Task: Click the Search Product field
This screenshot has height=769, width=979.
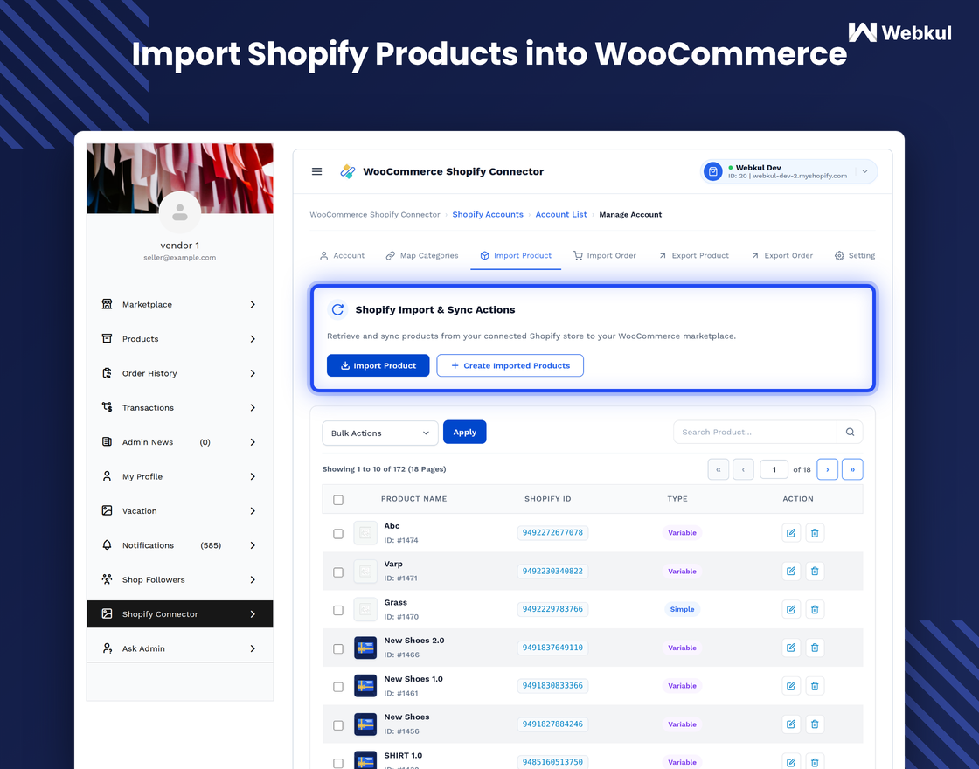Action: [755, 432]
